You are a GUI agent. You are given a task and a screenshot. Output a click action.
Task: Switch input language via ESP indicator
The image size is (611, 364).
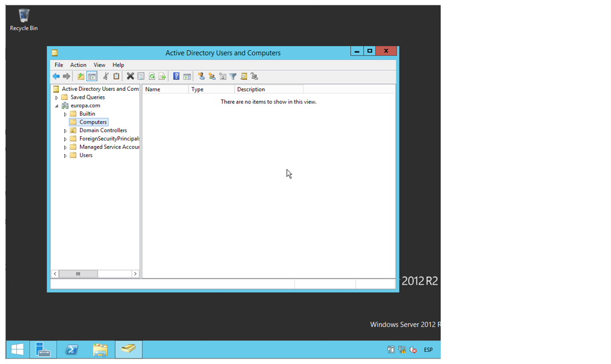(428, 349)
